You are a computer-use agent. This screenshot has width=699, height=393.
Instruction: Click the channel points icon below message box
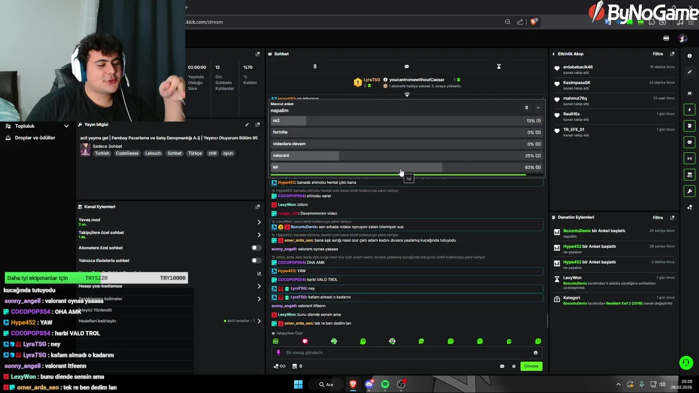(279, 366)
